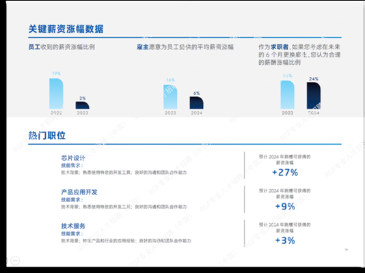This screenshot has width=365, height=273.
Task: Click the skill description line under 芯片设计
Action: pos(124,173)
